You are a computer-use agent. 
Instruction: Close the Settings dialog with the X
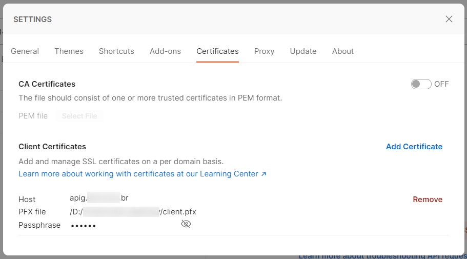tap(449, 19)
